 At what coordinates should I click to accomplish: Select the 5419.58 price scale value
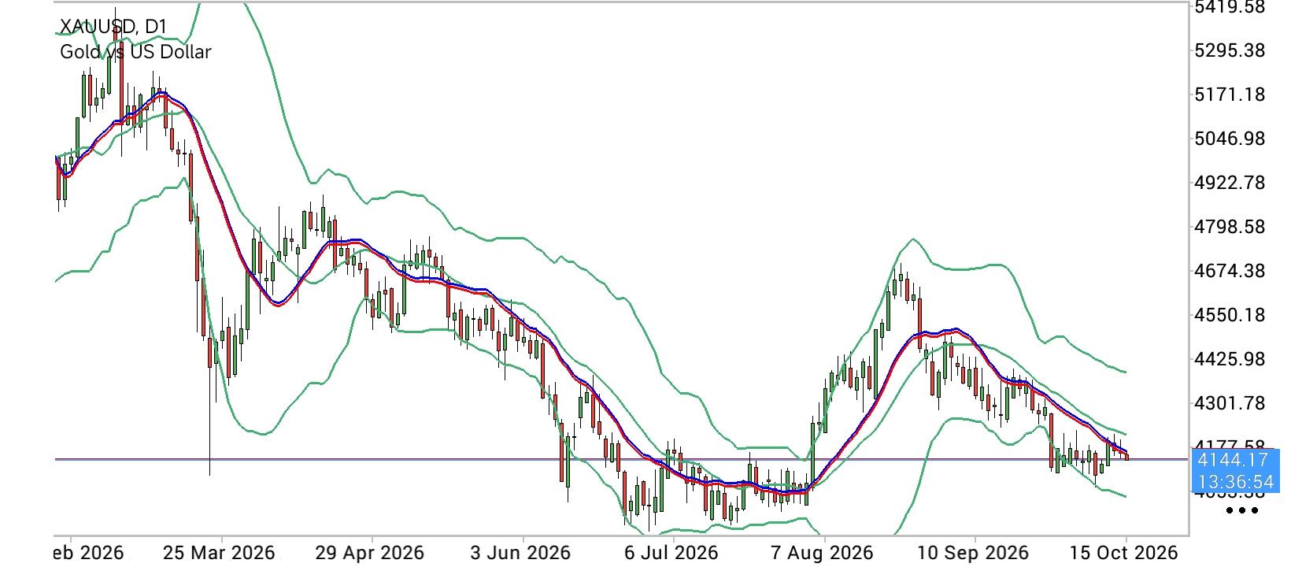coord(1230,7)
